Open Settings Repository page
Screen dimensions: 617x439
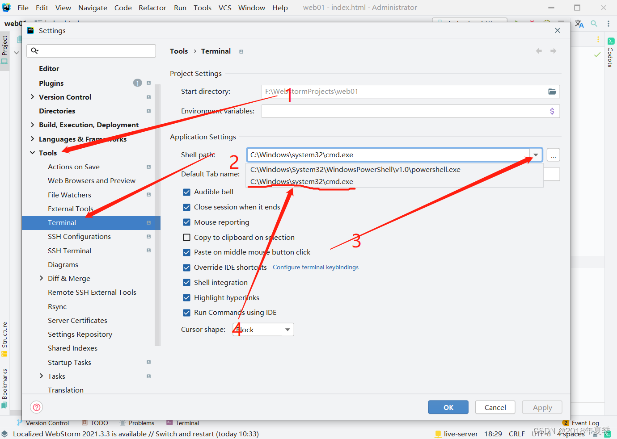click(80, 334)
